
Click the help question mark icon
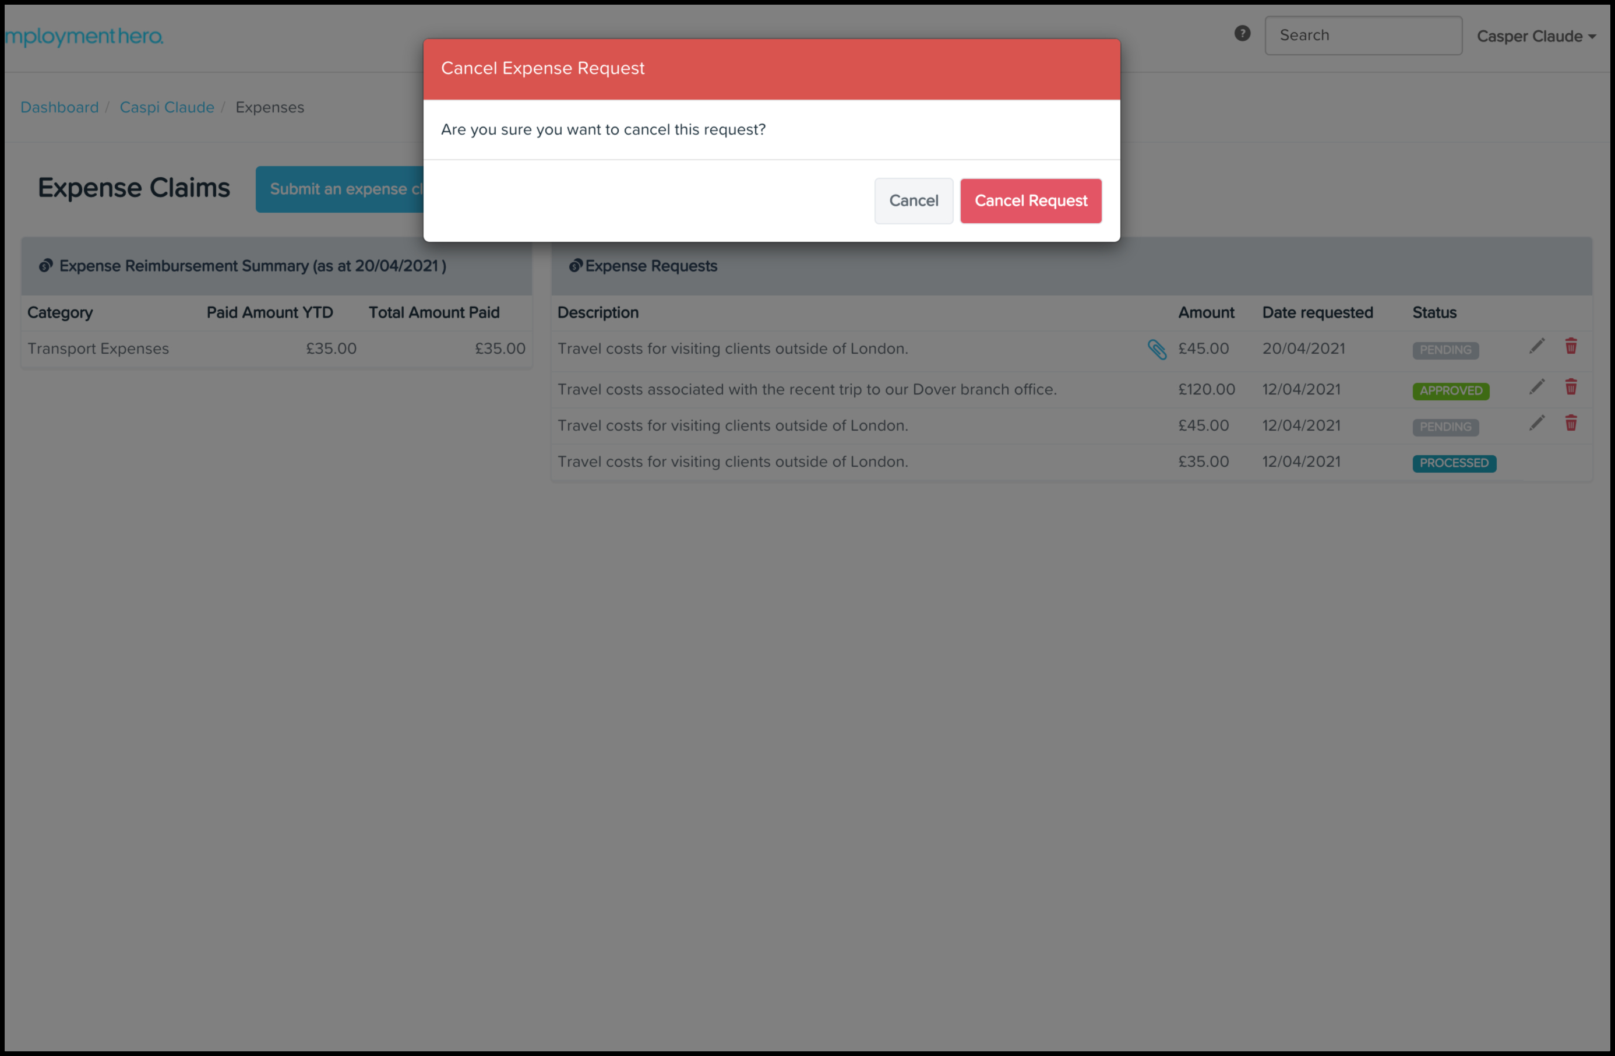(x=1242, y=33)
